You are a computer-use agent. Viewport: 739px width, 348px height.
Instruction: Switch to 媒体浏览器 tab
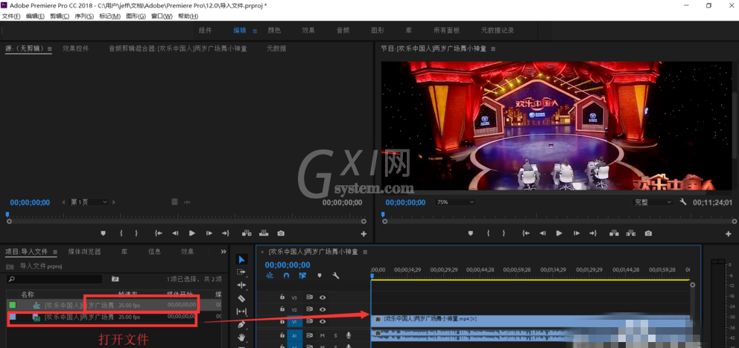pos(84,251)
